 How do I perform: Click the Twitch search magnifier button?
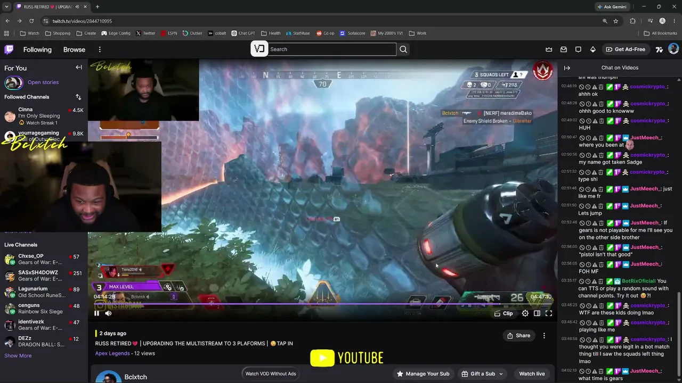coord(403,49)
